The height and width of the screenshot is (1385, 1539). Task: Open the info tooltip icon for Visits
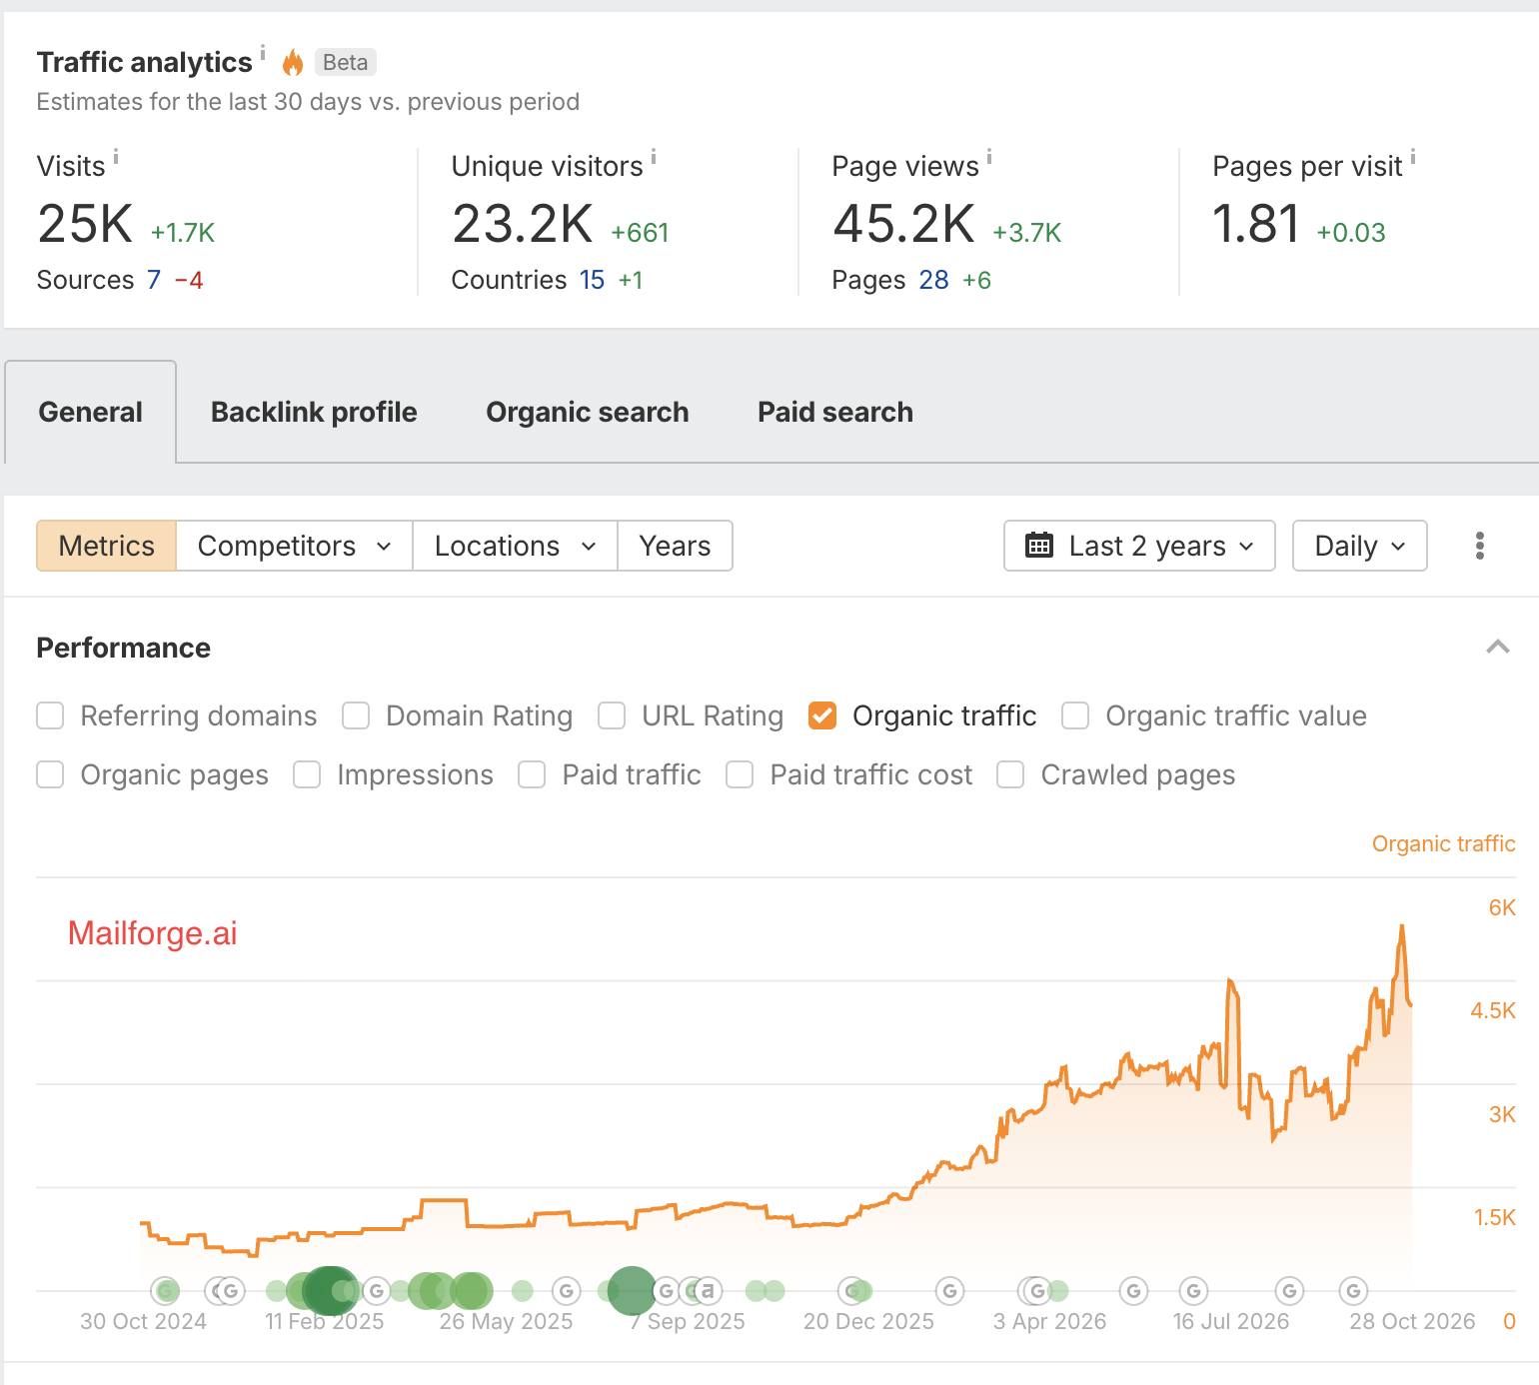click(116, 156)
